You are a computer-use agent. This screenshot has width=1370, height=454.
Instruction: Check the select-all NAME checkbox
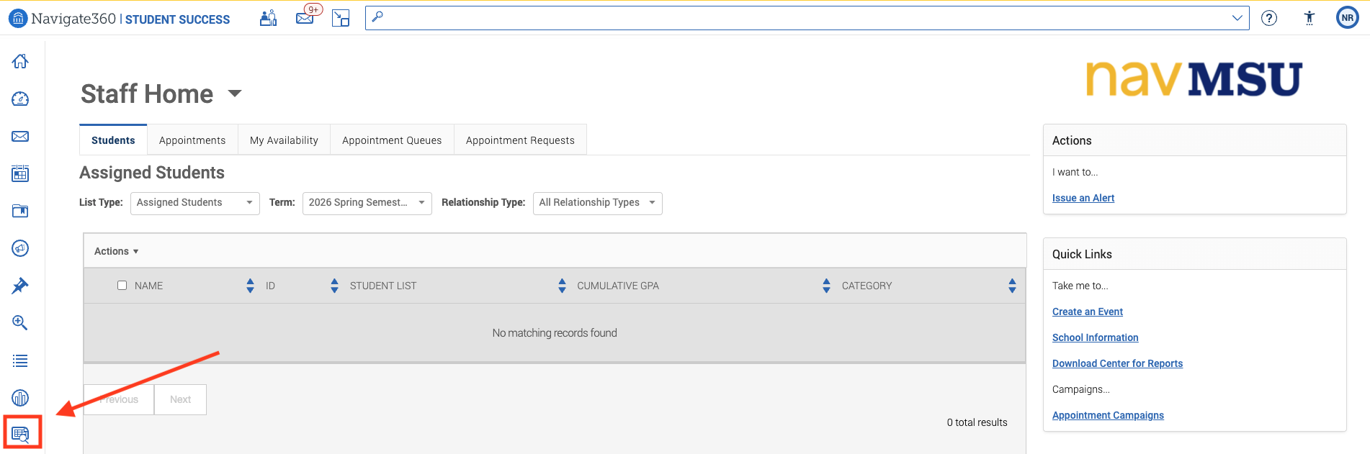pos(122,286)
